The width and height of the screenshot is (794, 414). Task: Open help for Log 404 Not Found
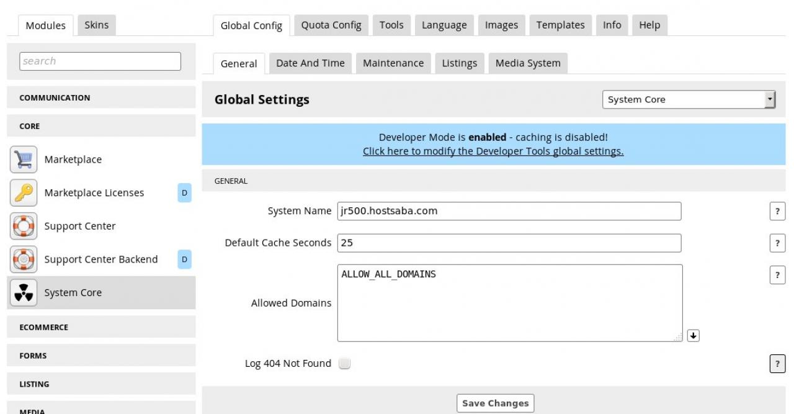pyautogui.click(x=777, y=364)
